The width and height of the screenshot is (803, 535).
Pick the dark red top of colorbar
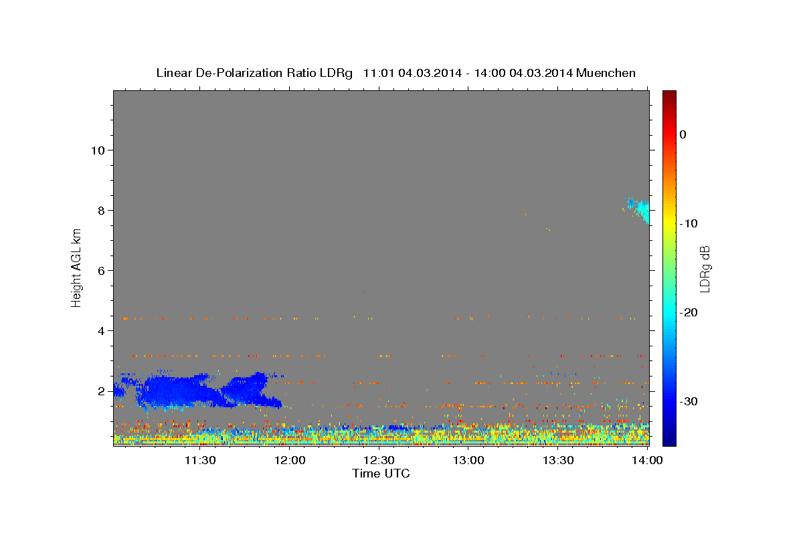[669, 97]
